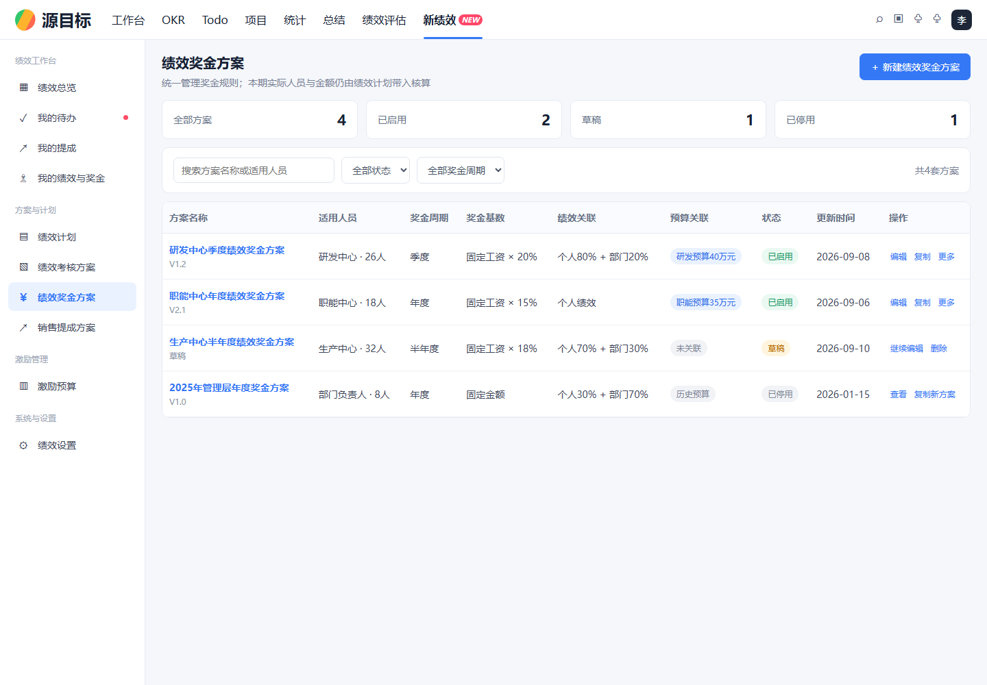Select the 草稿 stat card
This screenshot has width=987, height=685.
[x=668, y=120]
